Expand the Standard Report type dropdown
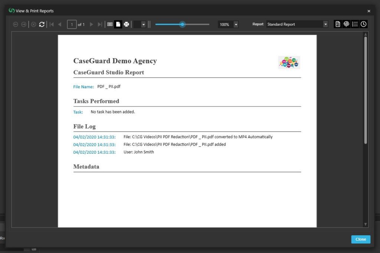This screenshot has height=253, width=380. pyautogui.click(x=325, y=24)
